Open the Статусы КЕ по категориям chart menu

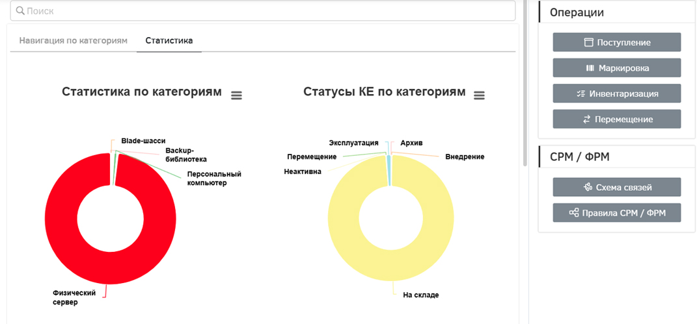tap(479, 95)
